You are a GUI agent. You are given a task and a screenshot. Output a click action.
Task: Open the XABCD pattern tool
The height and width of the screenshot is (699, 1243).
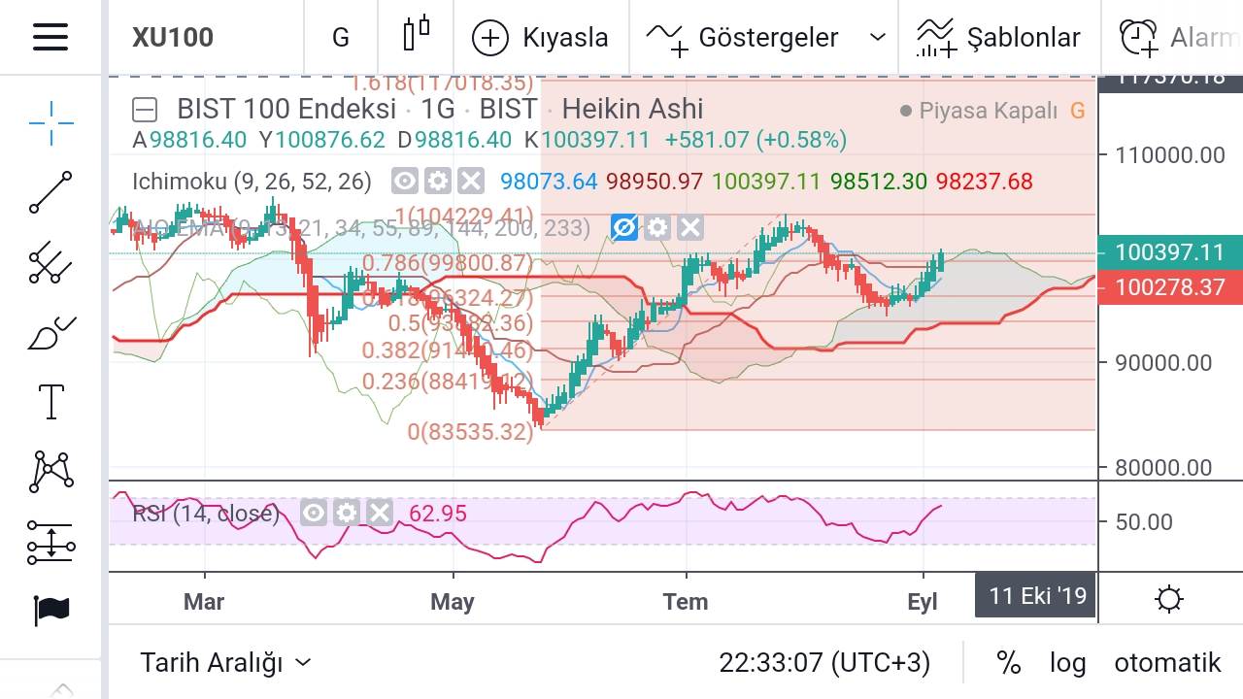click(x=50, y=471)
